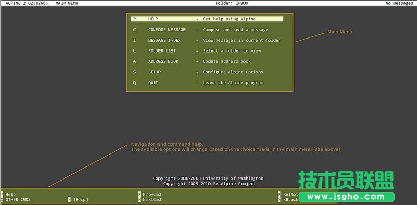Click 'ALPINE 2.02(1266)' version text

pyautogui.click(x=27, y=3)
